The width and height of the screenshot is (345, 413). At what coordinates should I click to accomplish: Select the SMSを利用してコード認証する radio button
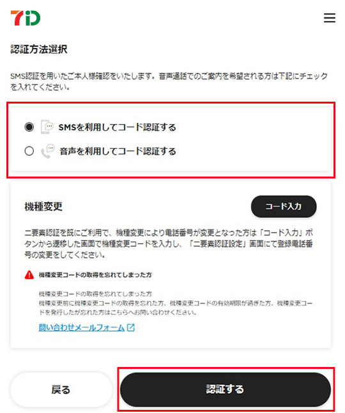coord(29,127)
